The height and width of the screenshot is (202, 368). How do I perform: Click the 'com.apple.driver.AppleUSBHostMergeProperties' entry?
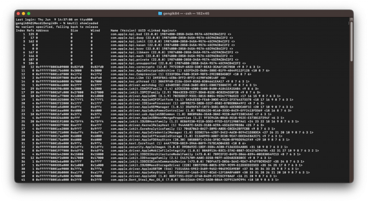(151, 118)
